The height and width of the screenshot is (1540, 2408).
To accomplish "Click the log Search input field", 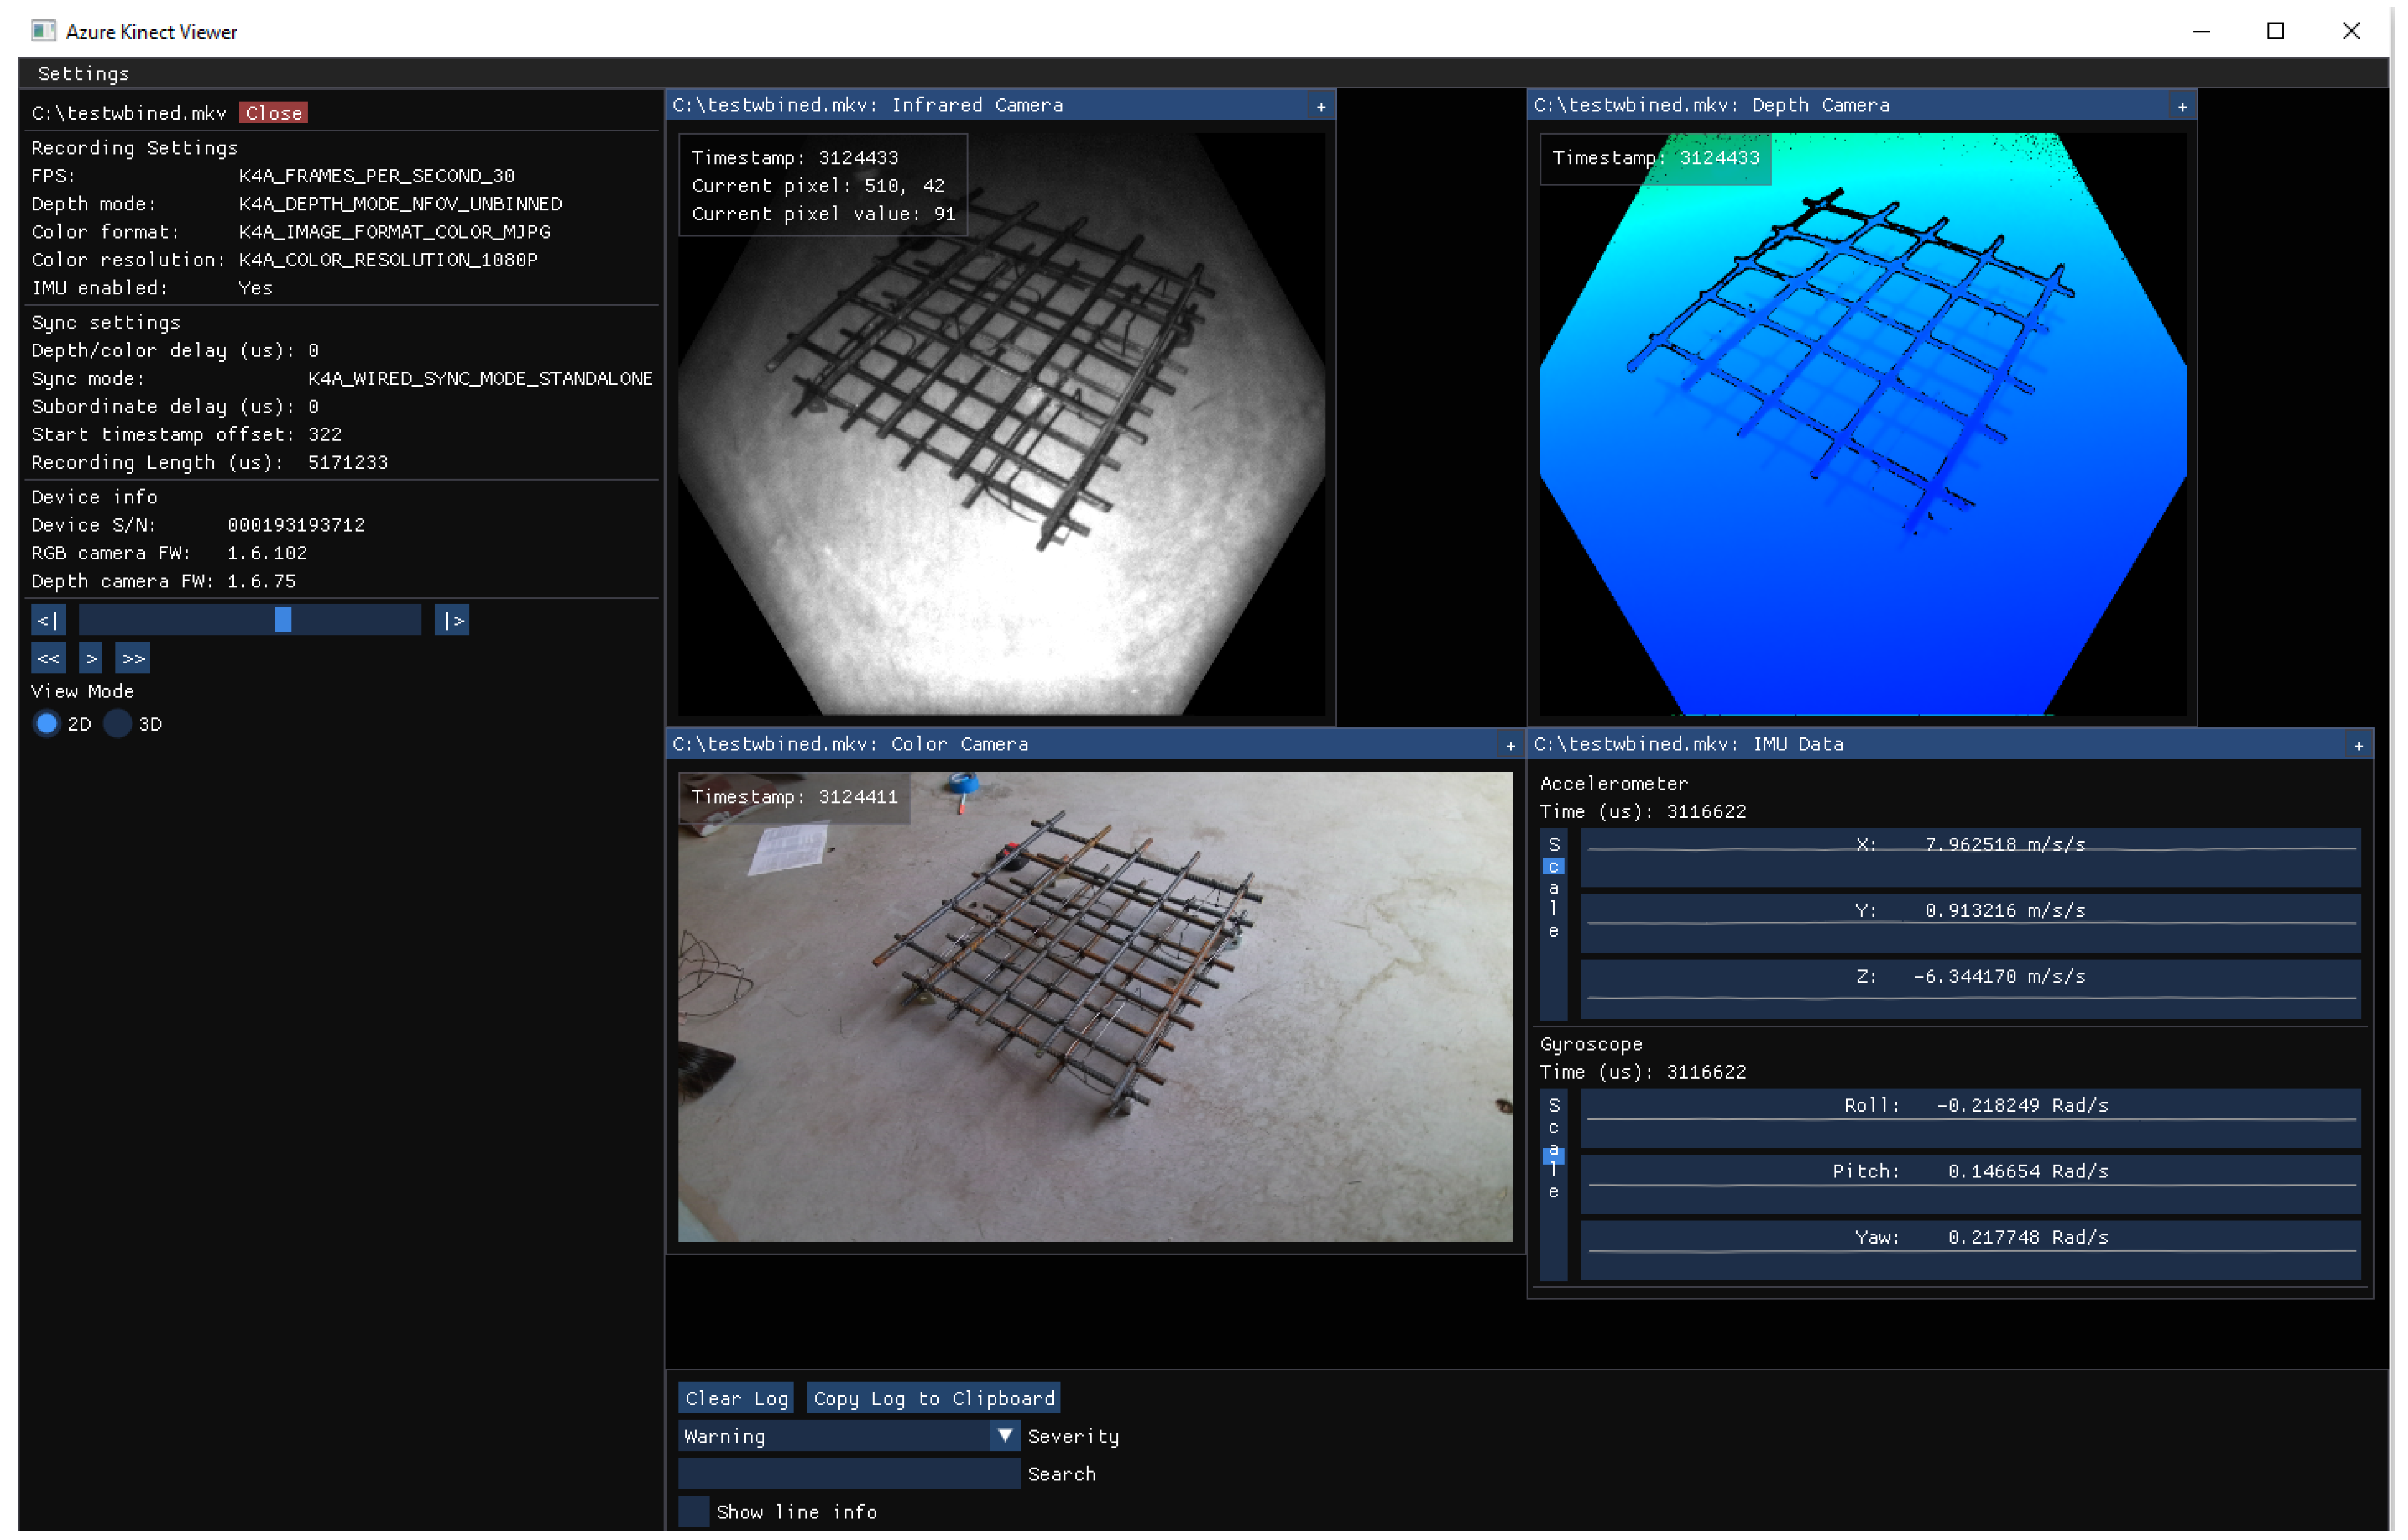I will (848, 1473).
